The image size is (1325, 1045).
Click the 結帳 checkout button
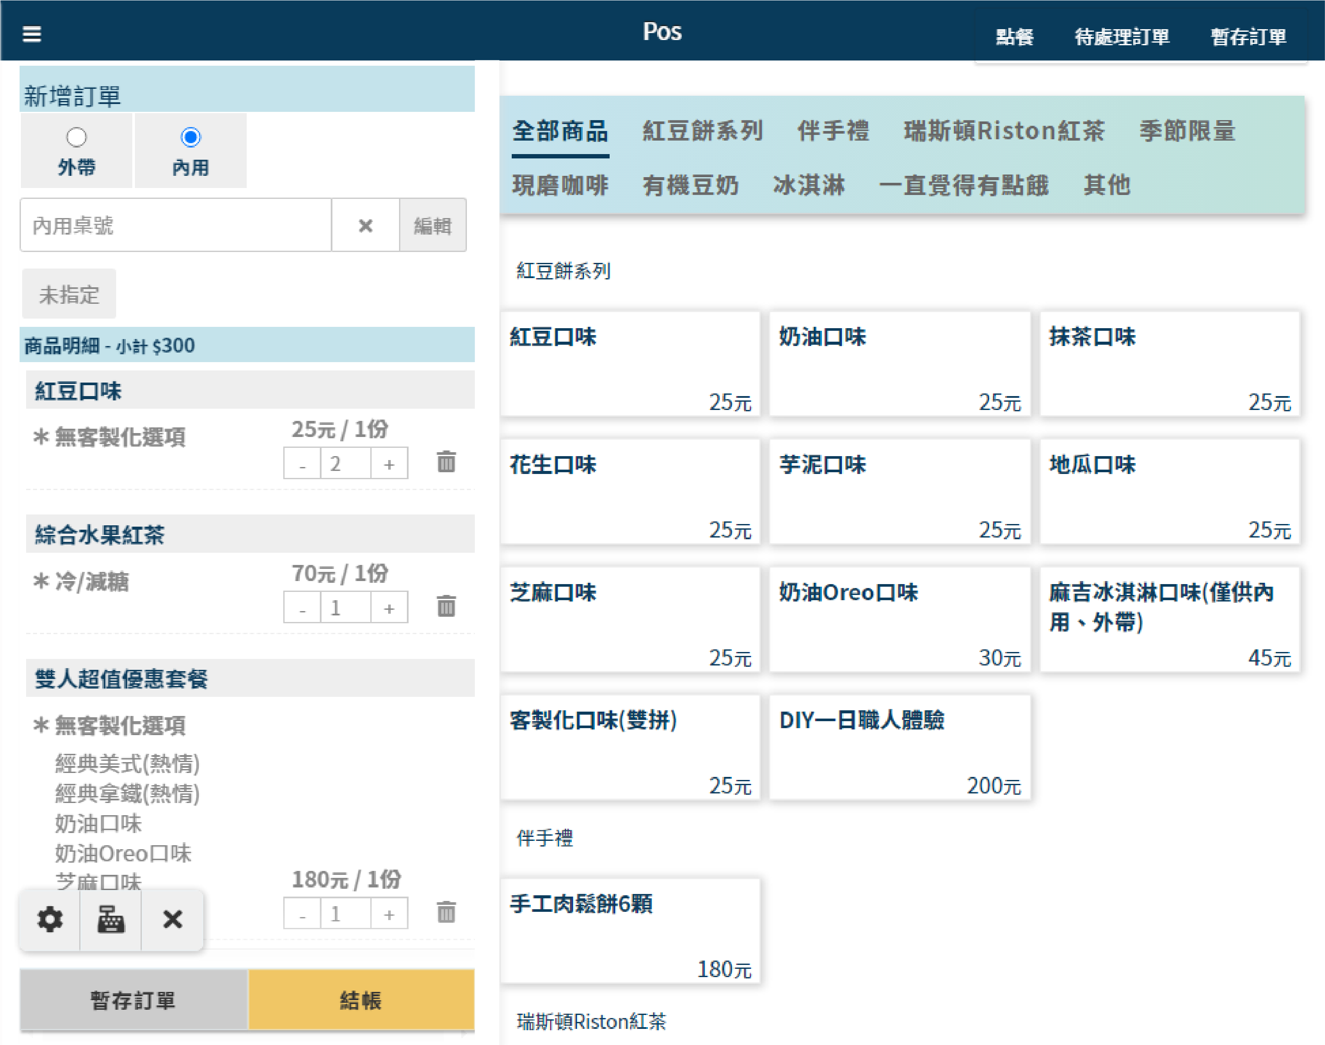click(361, 1000)
